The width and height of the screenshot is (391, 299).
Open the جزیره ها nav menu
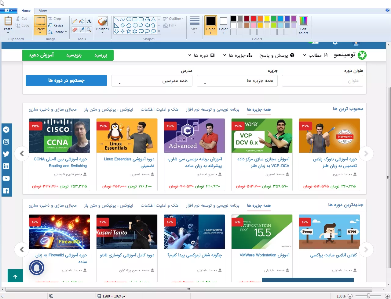(238, 55)
